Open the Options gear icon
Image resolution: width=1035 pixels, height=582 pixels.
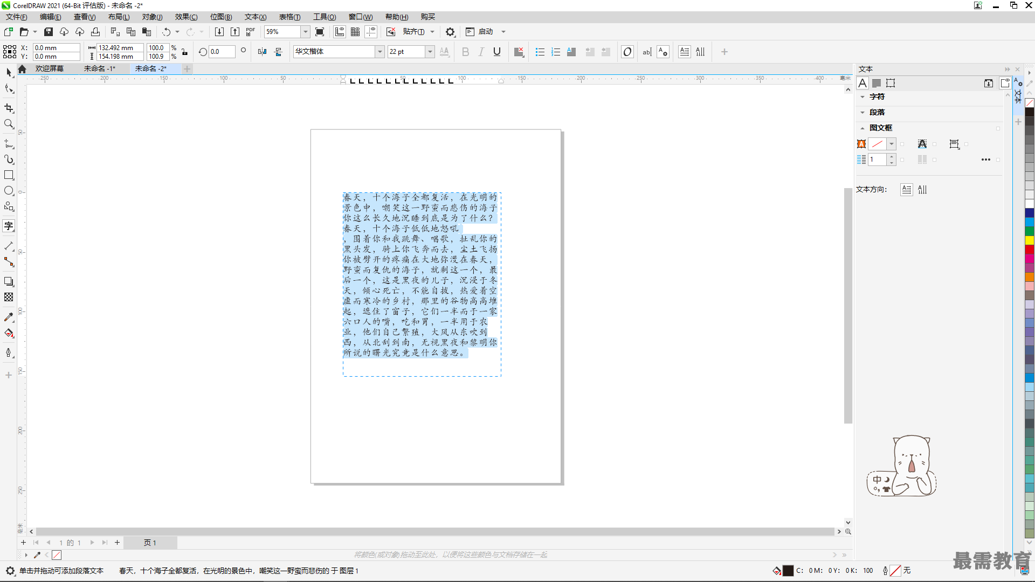450,32
